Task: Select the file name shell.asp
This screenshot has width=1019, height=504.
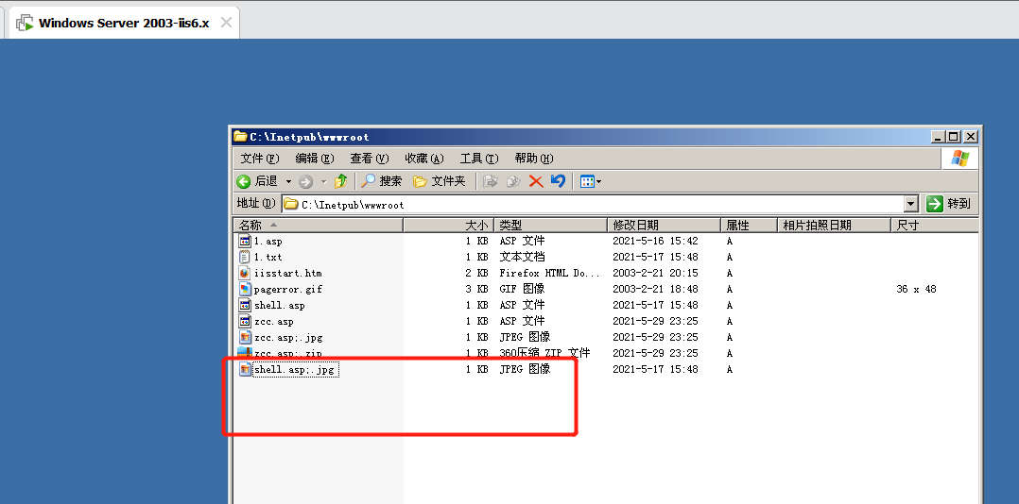Action: [280, 306]
